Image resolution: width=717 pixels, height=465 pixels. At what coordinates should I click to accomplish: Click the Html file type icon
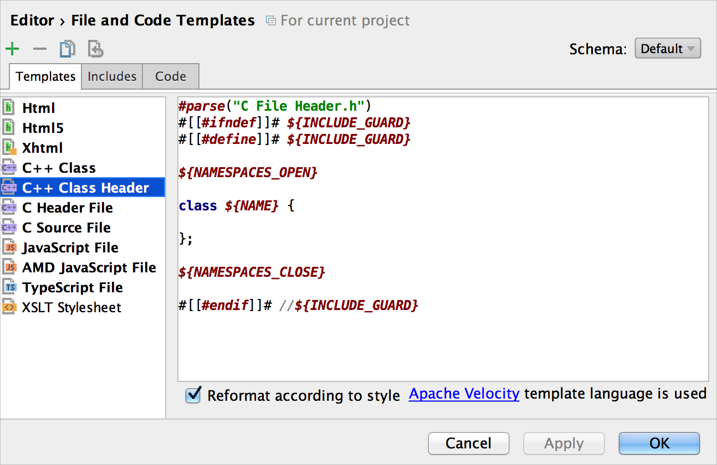tap(9, 107)
